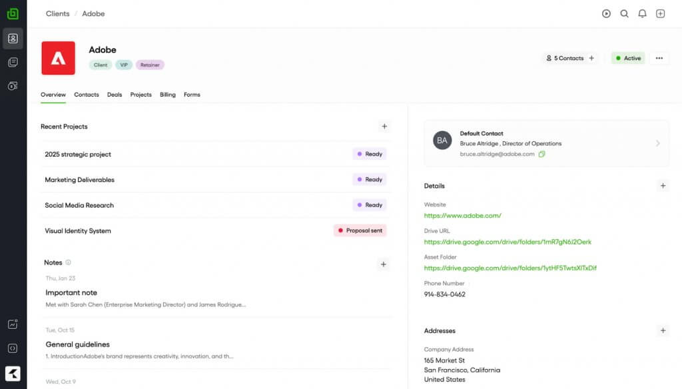Add a note using the plus button
The height and width of the screenshot is (389, 682).
point(384,264)
